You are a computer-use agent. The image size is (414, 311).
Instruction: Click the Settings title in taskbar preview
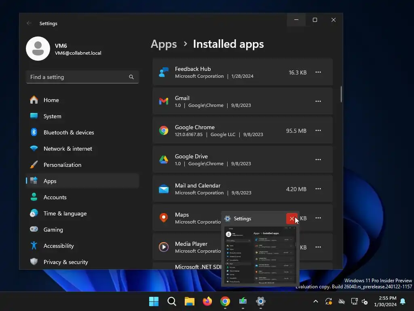pyautogui.click(x=243, y=219)
